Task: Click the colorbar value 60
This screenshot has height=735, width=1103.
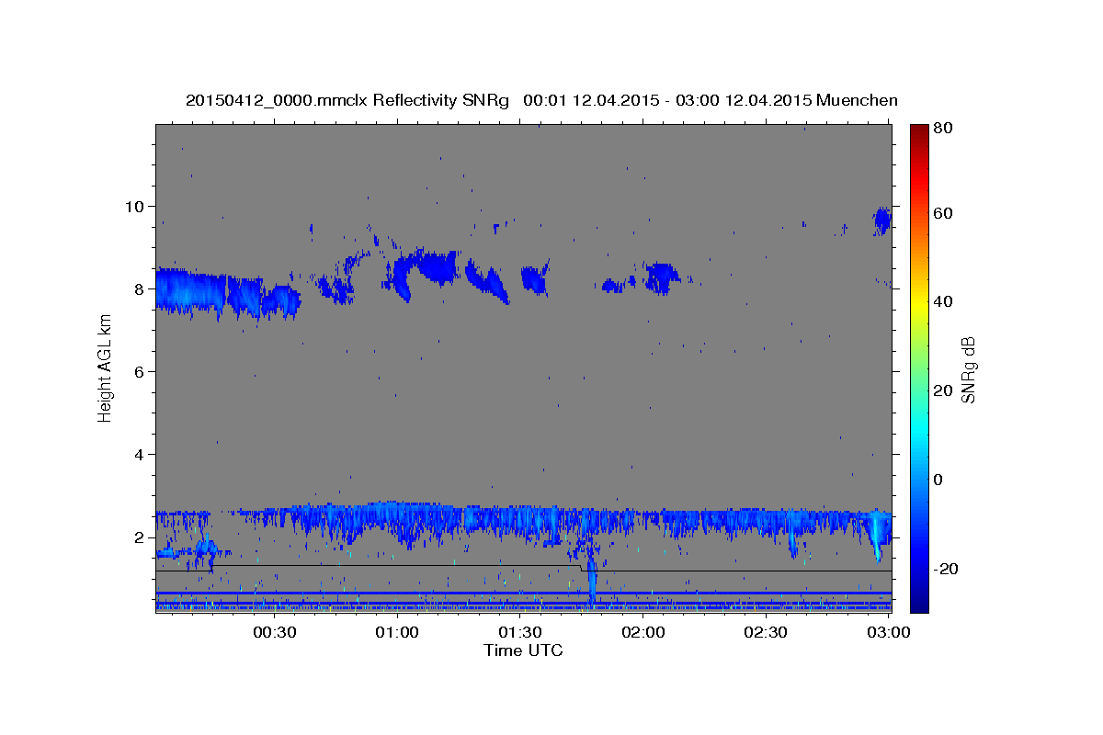Action: [943, 213]
